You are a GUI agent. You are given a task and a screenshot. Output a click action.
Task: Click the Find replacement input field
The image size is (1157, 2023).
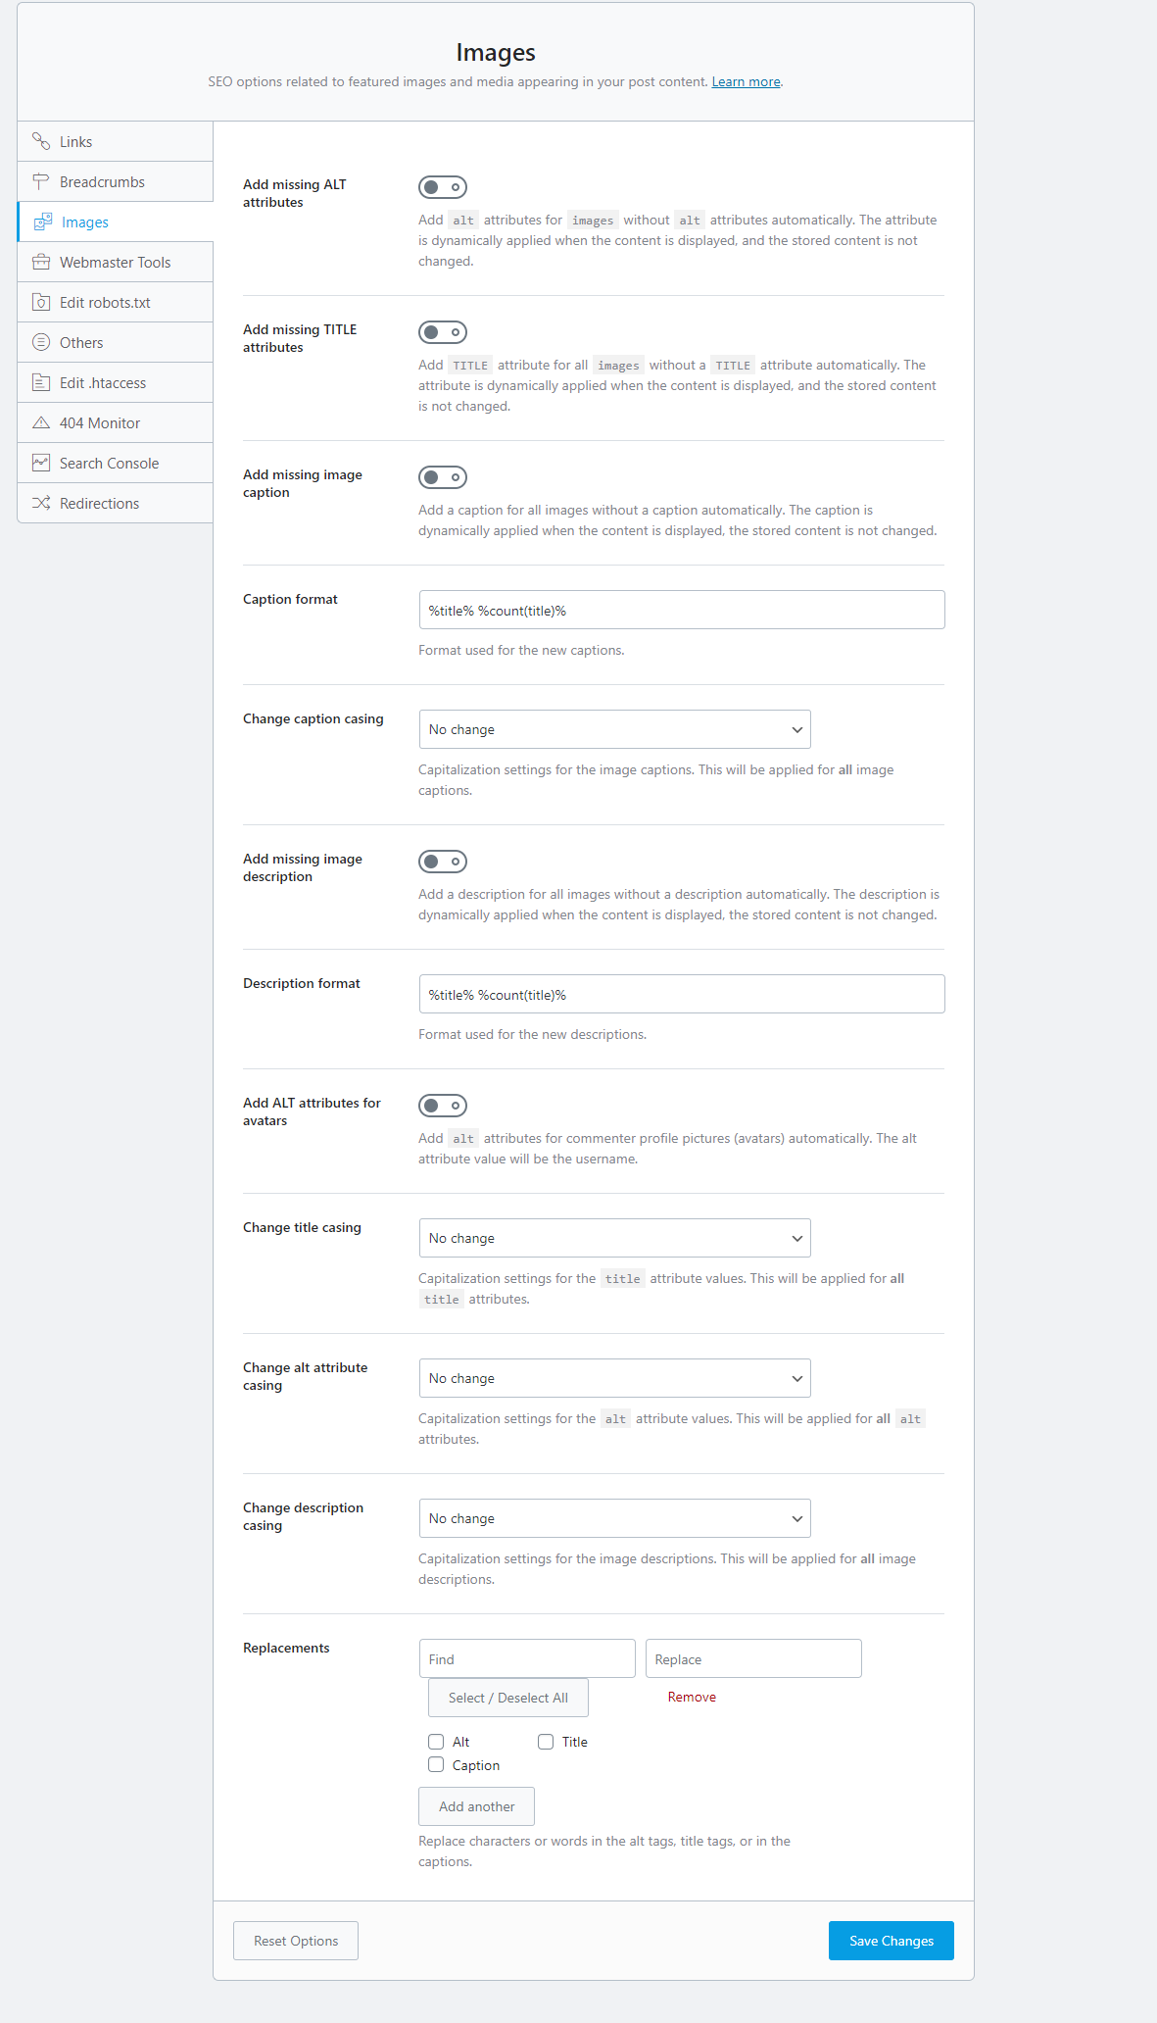[527, 1658]
